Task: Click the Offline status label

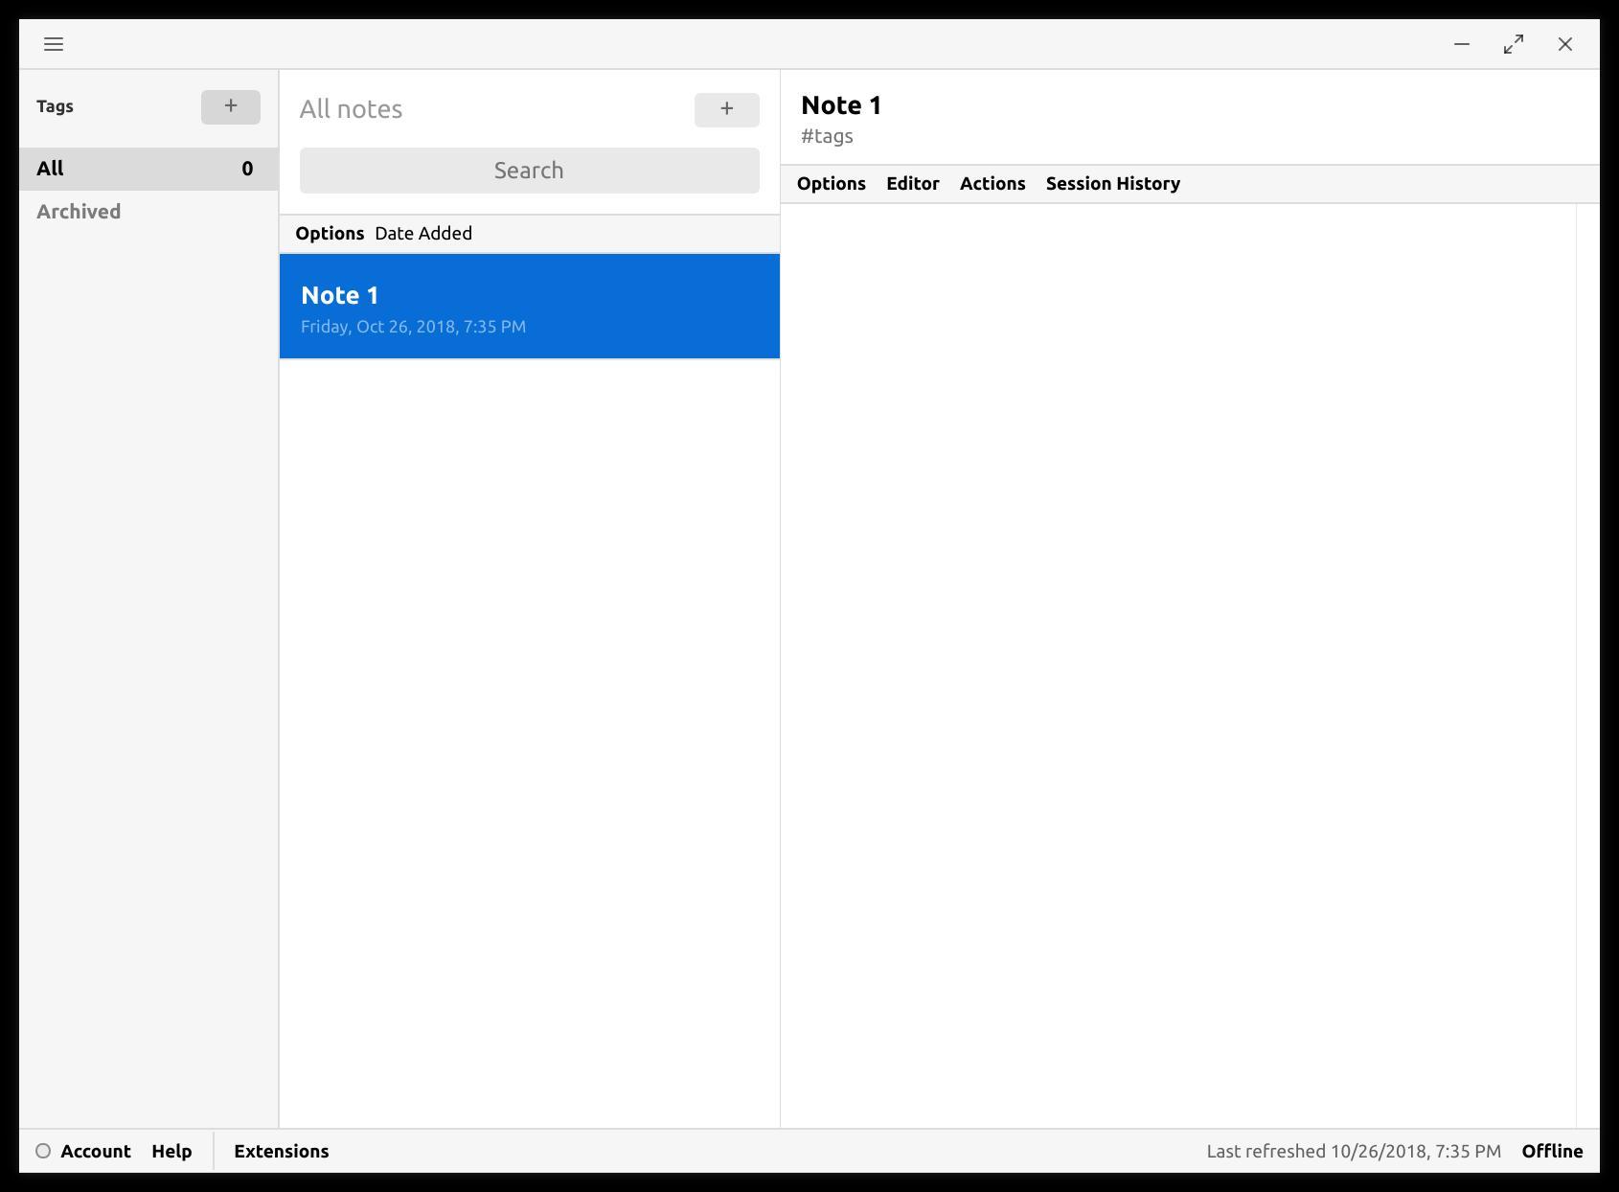Action: [1552, 1151]
